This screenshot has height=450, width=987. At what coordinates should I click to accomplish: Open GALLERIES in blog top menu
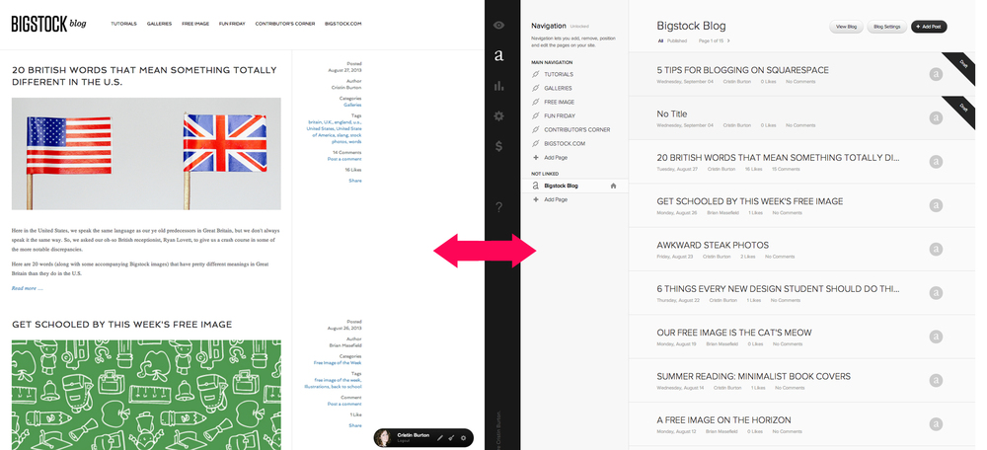coord(159,24)
